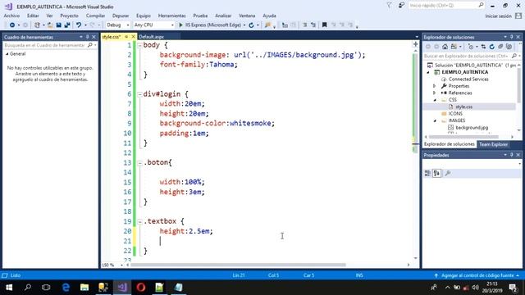Collapse the General toolbox group
The height and width of the screenshot is (295, 525).
[x=7, y=54]
